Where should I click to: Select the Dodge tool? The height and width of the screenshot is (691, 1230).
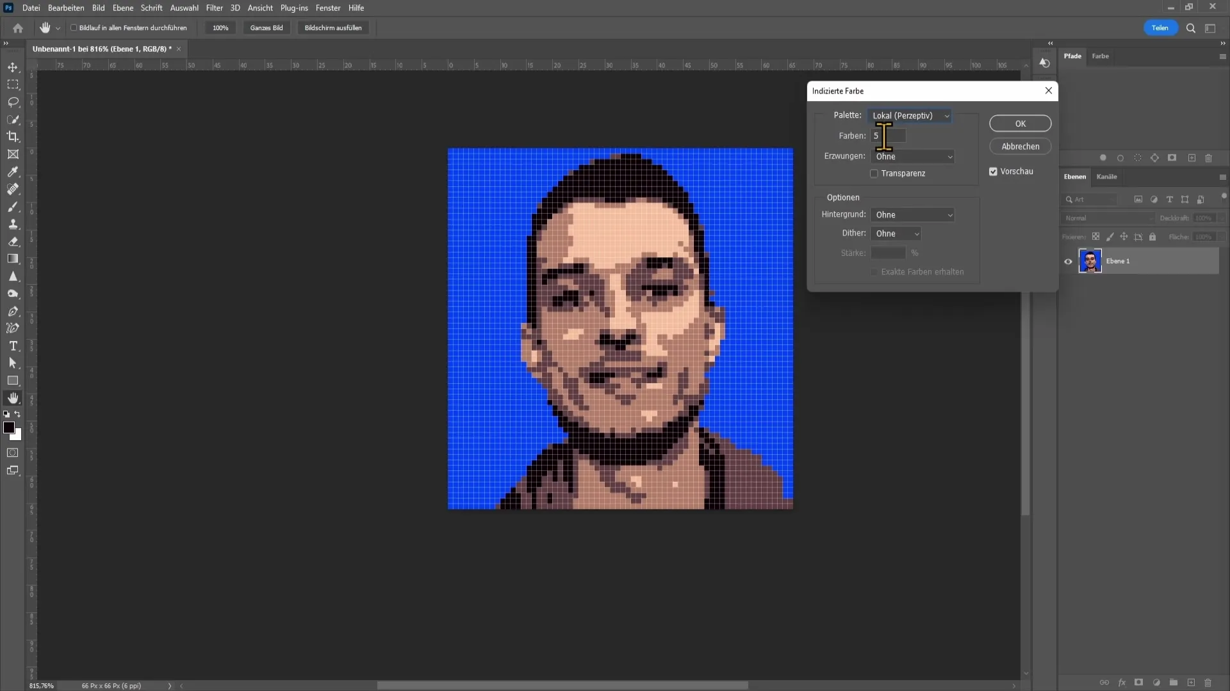[13, 294]
